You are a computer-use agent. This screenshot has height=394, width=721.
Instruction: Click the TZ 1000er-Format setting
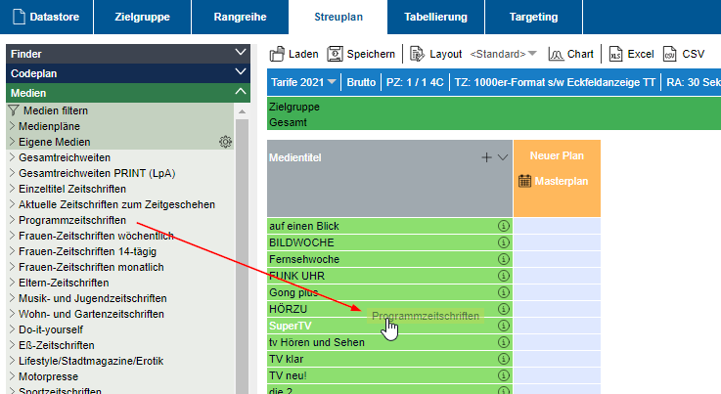[554, 82]
